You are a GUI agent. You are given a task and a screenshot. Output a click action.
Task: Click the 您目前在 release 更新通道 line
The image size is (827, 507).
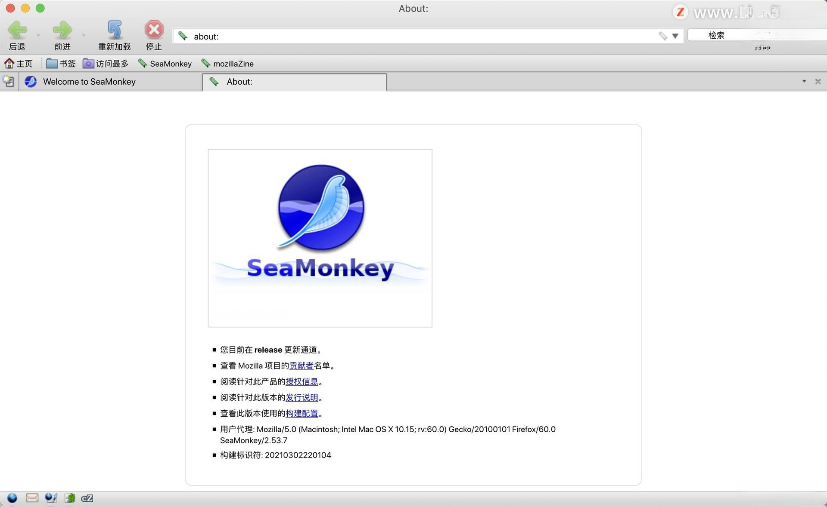tap(271, 350)
